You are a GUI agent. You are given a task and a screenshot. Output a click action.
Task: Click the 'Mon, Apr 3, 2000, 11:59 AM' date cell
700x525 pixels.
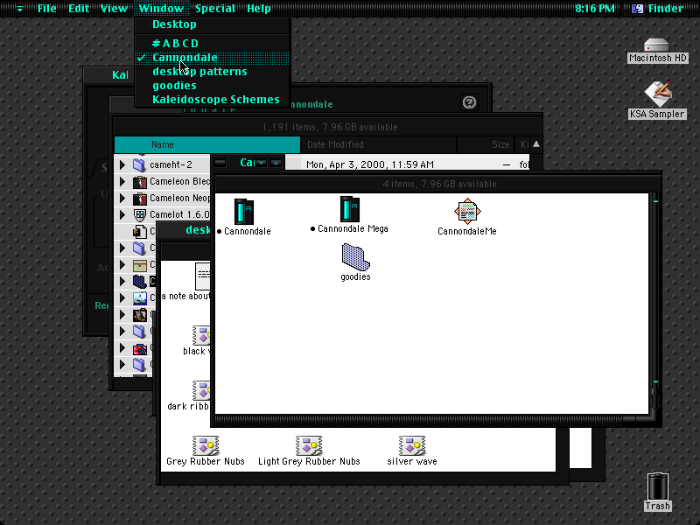pyautogui.click(x=369, y=164)
